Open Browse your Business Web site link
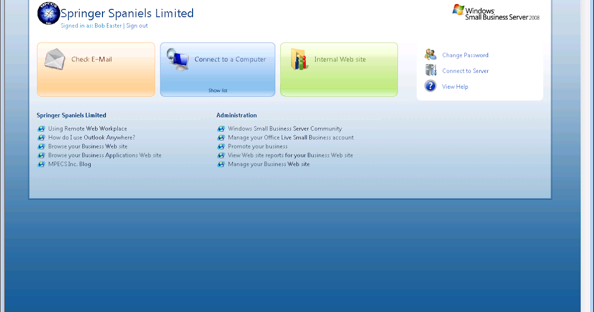This screenshot has width=594, height=312. click(88, 147)
